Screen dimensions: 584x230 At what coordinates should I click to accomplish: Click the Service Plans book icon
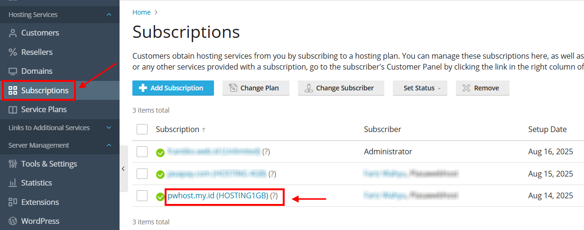[13, 110]
